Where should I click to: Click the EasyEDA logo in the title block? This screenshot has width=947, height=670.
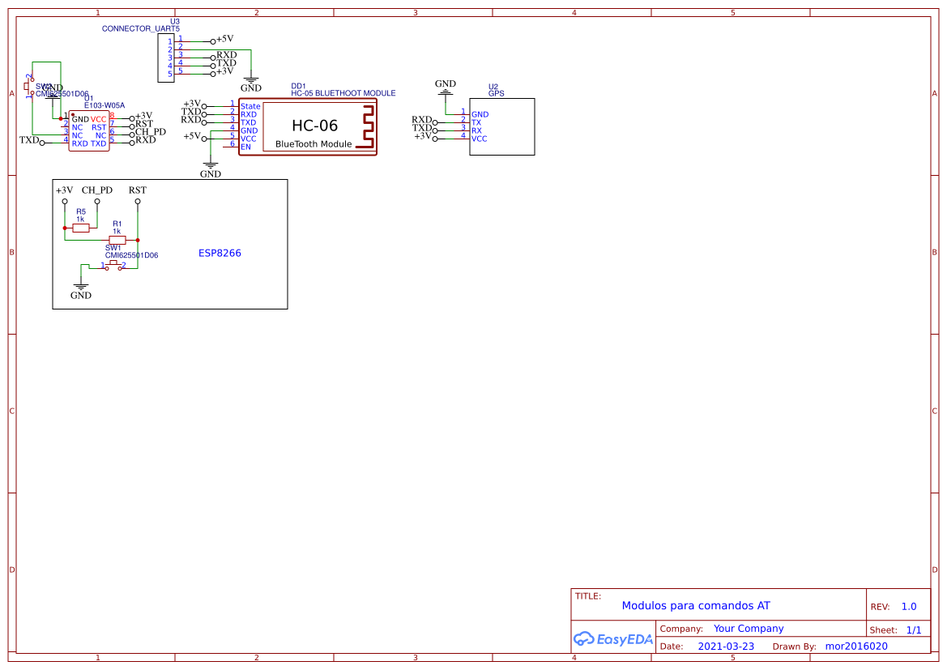[x=612, y=639]
